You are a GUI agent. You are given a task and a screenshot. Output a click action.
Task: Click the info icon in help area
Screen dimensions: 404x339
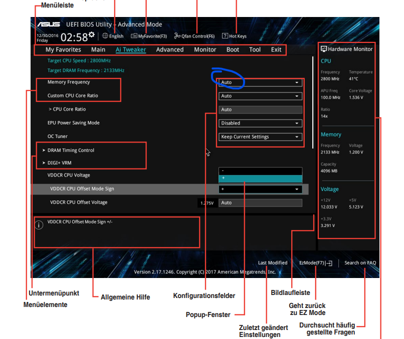[39, 225]
